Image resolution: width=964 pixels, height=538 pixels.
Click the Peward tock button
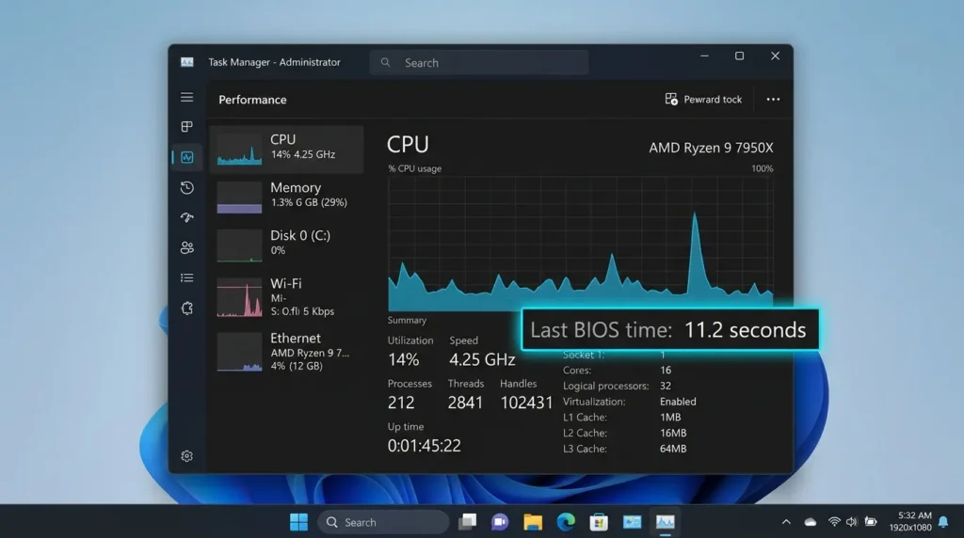(703, 99)
